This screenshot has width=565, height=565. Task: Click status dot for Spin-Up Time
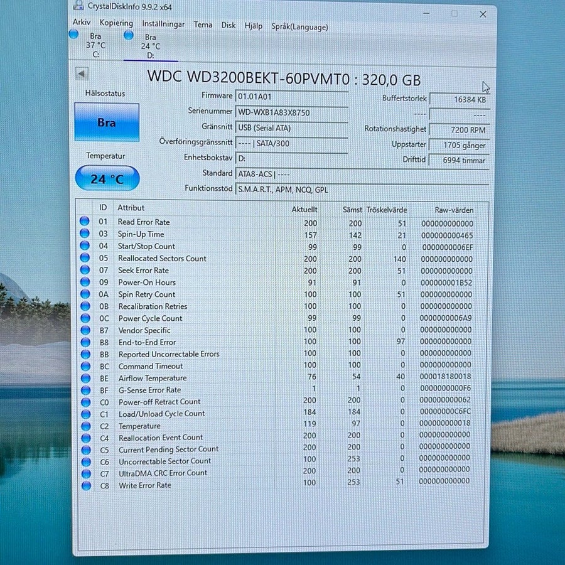pos(85,233)
